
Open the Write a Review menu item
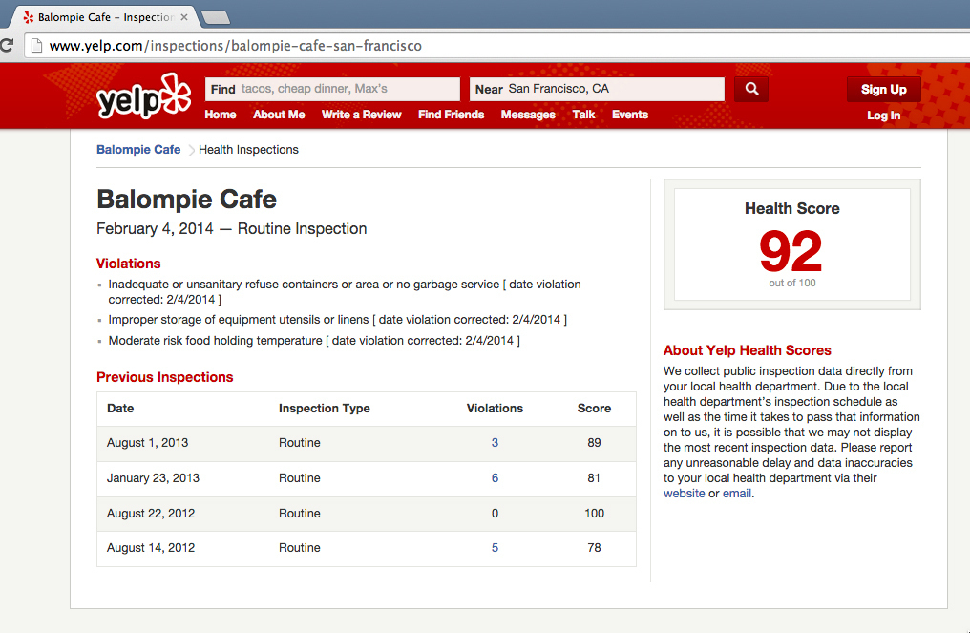tap(361, 115)
